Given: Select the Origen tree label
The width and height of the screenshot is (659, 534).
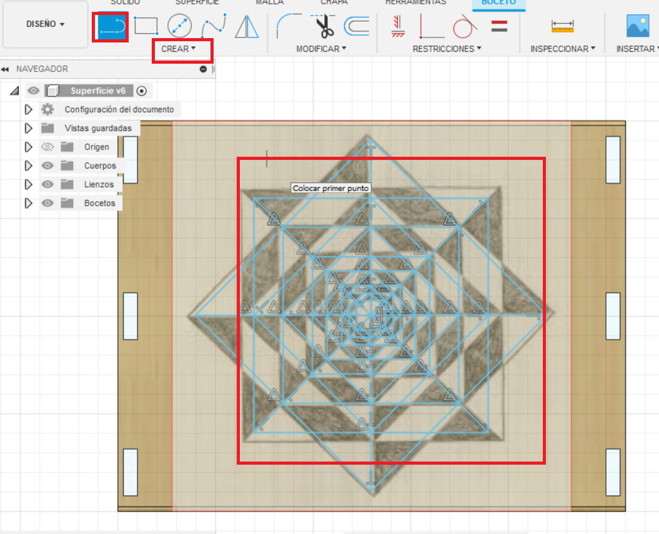Looking at the screenshot, I should pos(97,147).
